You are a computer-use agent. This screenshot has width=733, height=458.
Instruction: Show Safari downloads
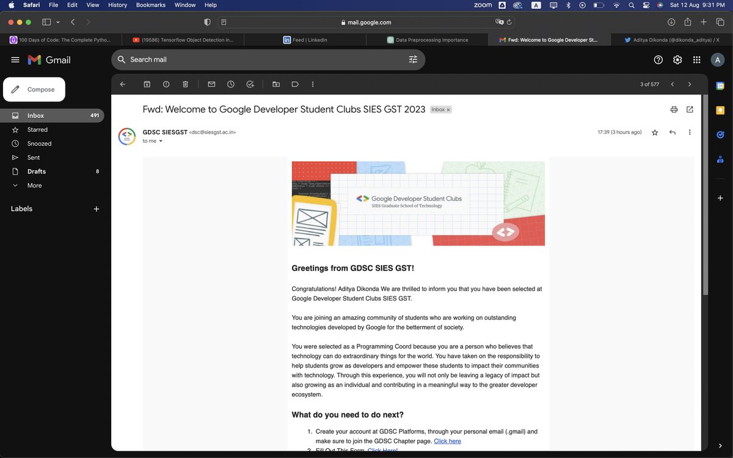click(671, 22)
